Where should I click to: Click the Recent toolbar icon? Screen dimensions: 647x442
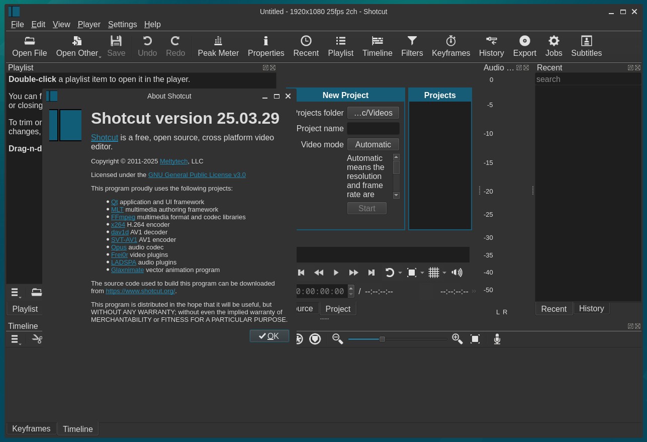[306, 46]
